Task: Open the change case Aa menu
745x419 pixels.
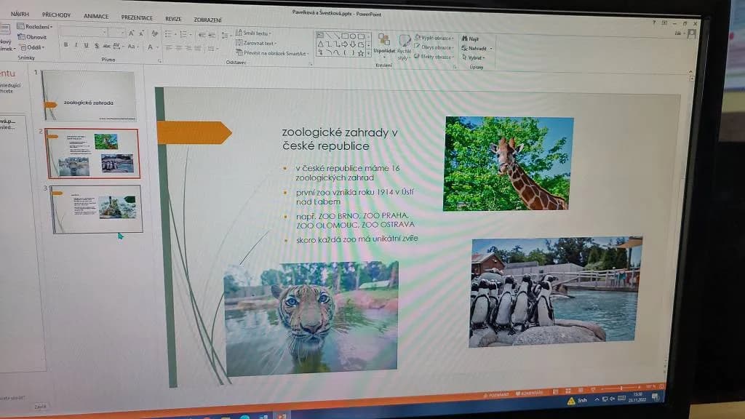Action: tap(132, 47)
